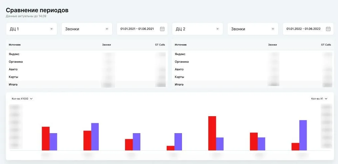Click the tallest red bar in the chart

pyautogui.click(x=212, y=133)
